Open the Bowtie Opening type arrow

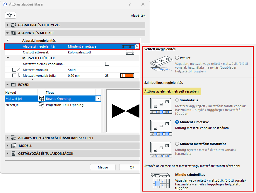click(98, 99)
